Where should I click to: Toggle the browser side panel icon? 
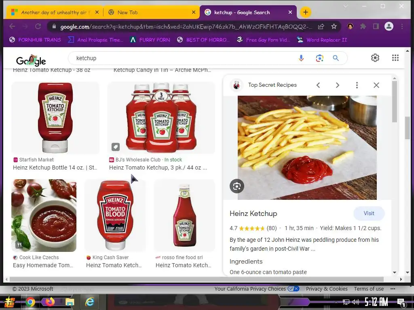[376, 26]
